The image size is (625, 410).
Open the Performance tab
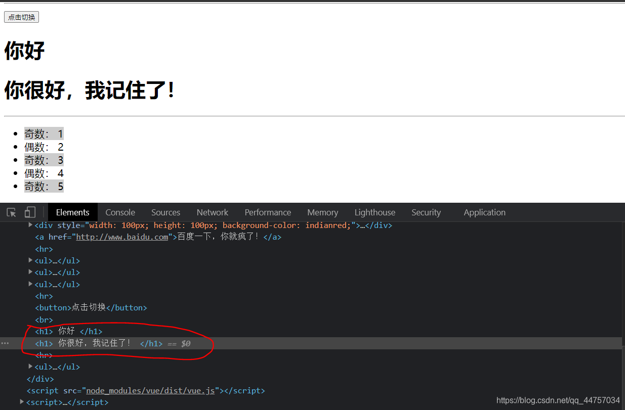(x=268, y=212)
